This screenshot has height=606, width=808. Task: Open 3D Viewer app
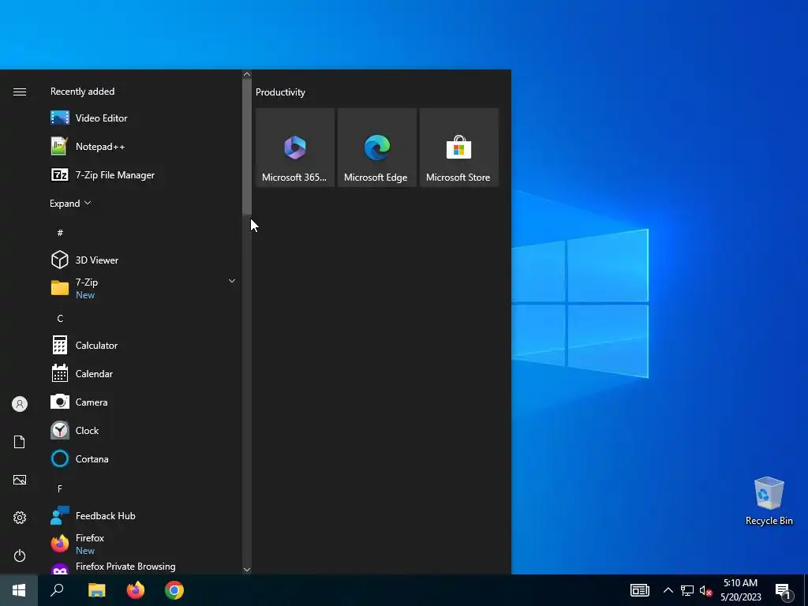point(144,260)
